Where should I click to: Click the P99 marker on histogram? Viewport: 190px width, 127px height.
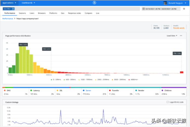pyautogui.click(x=177, y=53)
